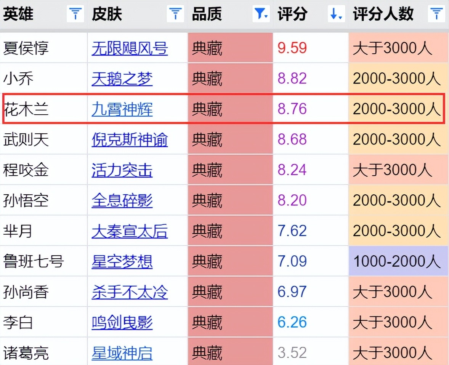The width and height of the screenshot is (449, 365).
Task: Open the 杀手不太冷 skin link
Action: (x=130, y=292)
